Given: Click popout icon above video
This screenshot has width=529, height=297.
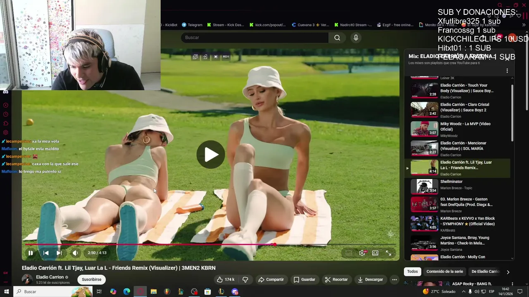Looking at the screenshot, I should 195,57.
